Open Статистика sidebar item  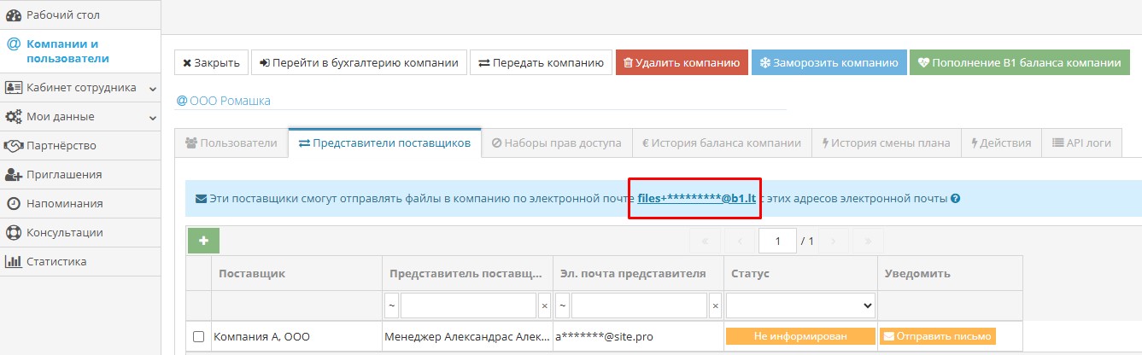[x=56, y=261]
